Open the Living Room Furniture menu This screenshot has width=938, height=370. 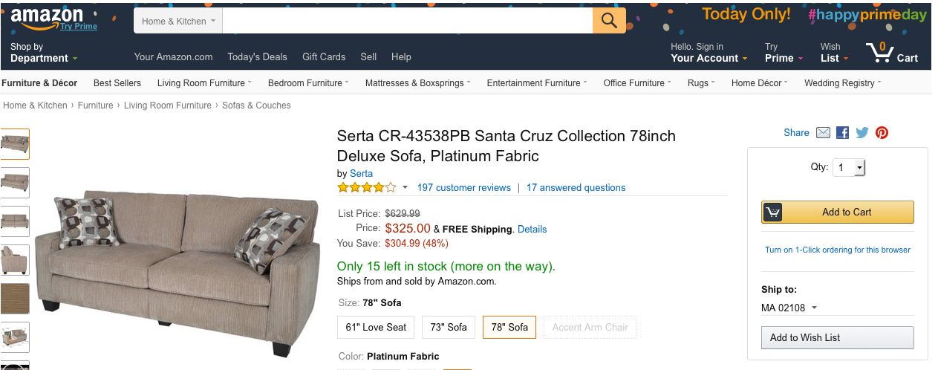pyautogui.click(x=204, y=83)
